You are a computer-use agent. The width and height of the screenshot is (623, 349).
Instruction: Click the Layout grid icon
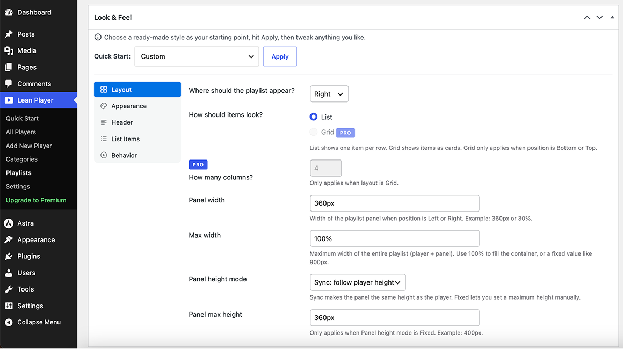coord(104,90)
